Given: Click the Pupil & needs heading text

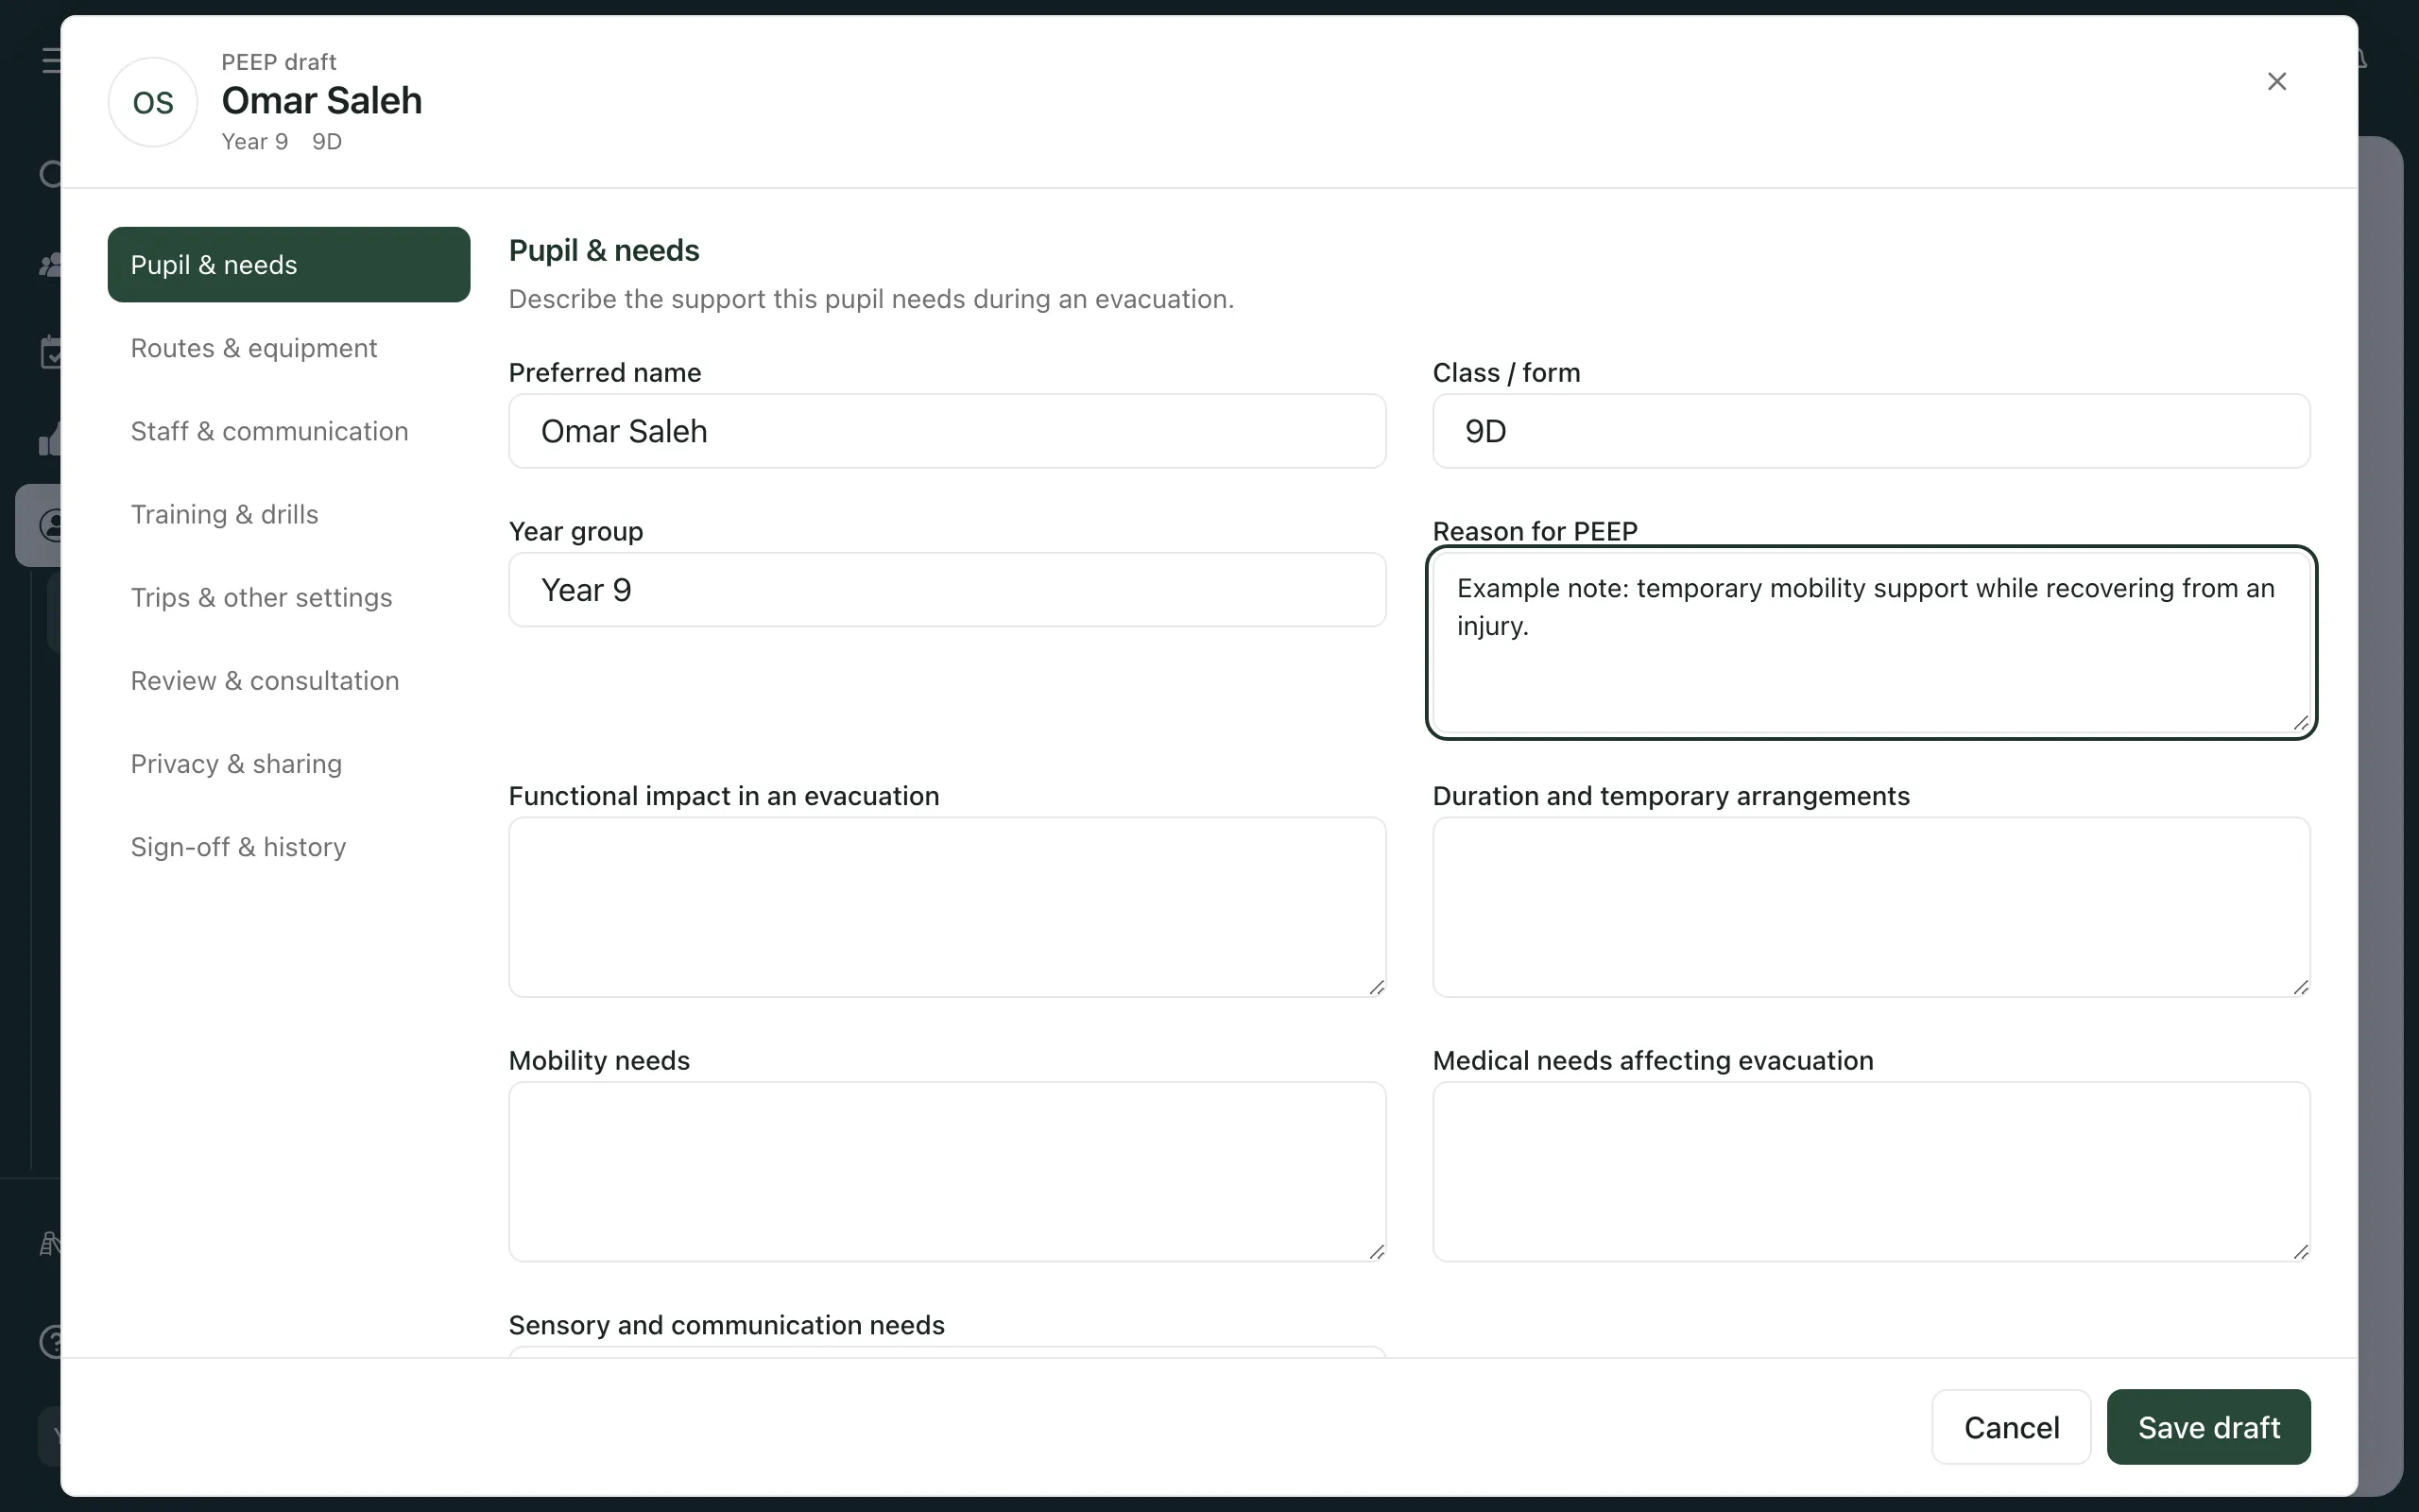Looking at the screenshot, I should [604, 250].
